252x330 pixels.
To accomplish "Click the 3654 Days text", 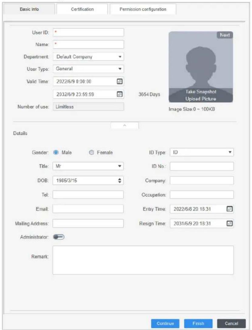I will pyautogui.click(x=149, y=94).
